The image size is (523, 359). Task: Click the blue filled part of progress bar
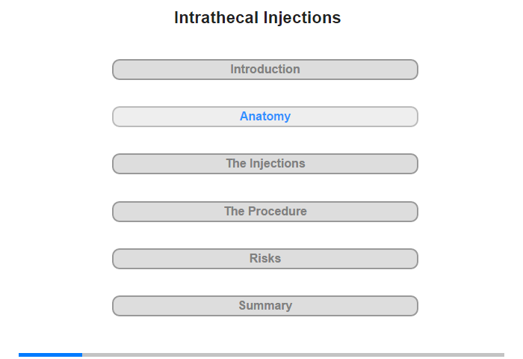point(50,355)
